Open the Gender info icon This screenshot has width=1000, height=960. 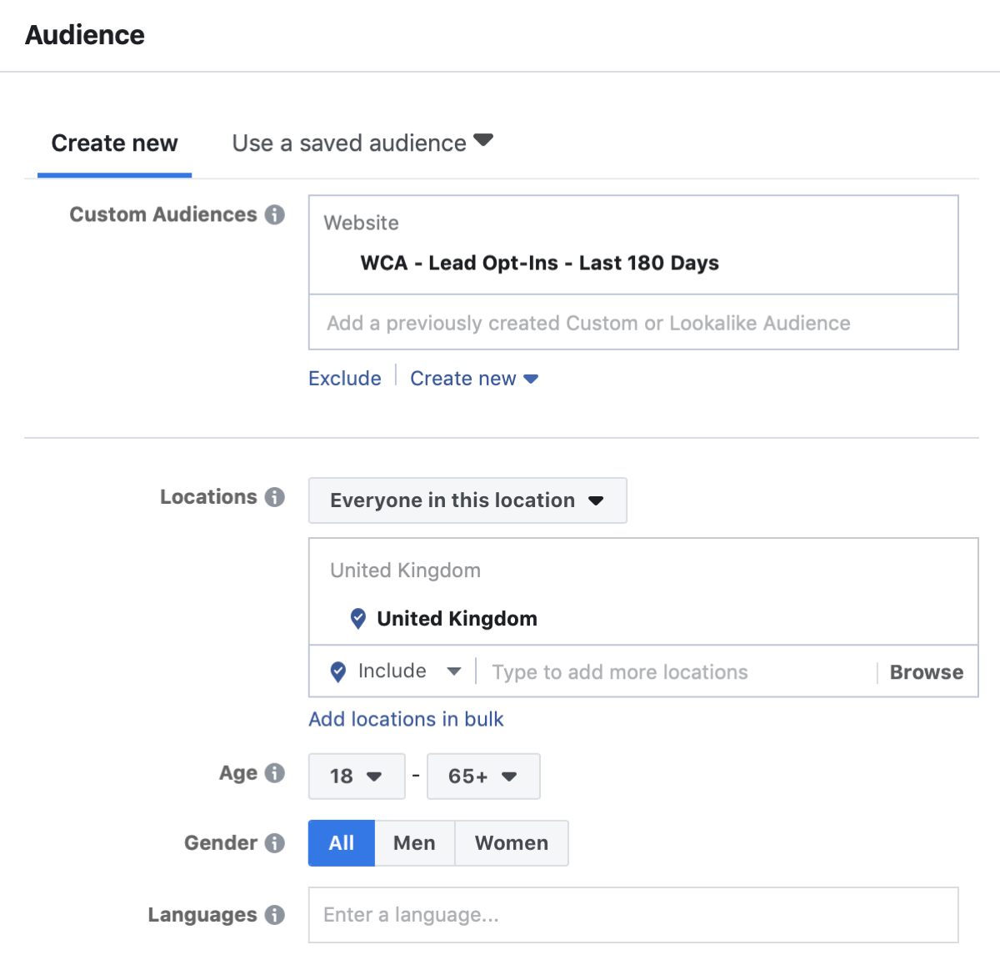tap(275, 843)
